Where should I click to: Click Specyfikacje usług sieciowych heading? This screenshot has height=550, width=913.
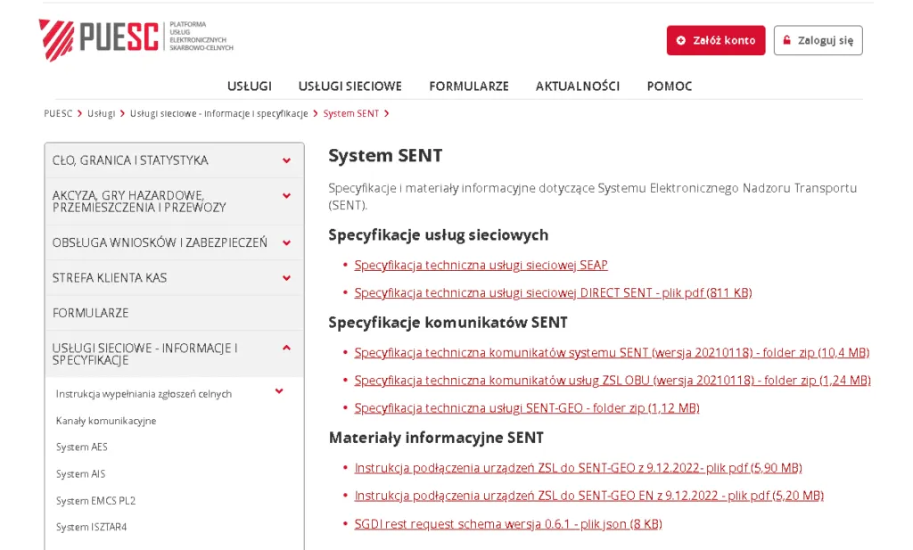pos(439,235)
